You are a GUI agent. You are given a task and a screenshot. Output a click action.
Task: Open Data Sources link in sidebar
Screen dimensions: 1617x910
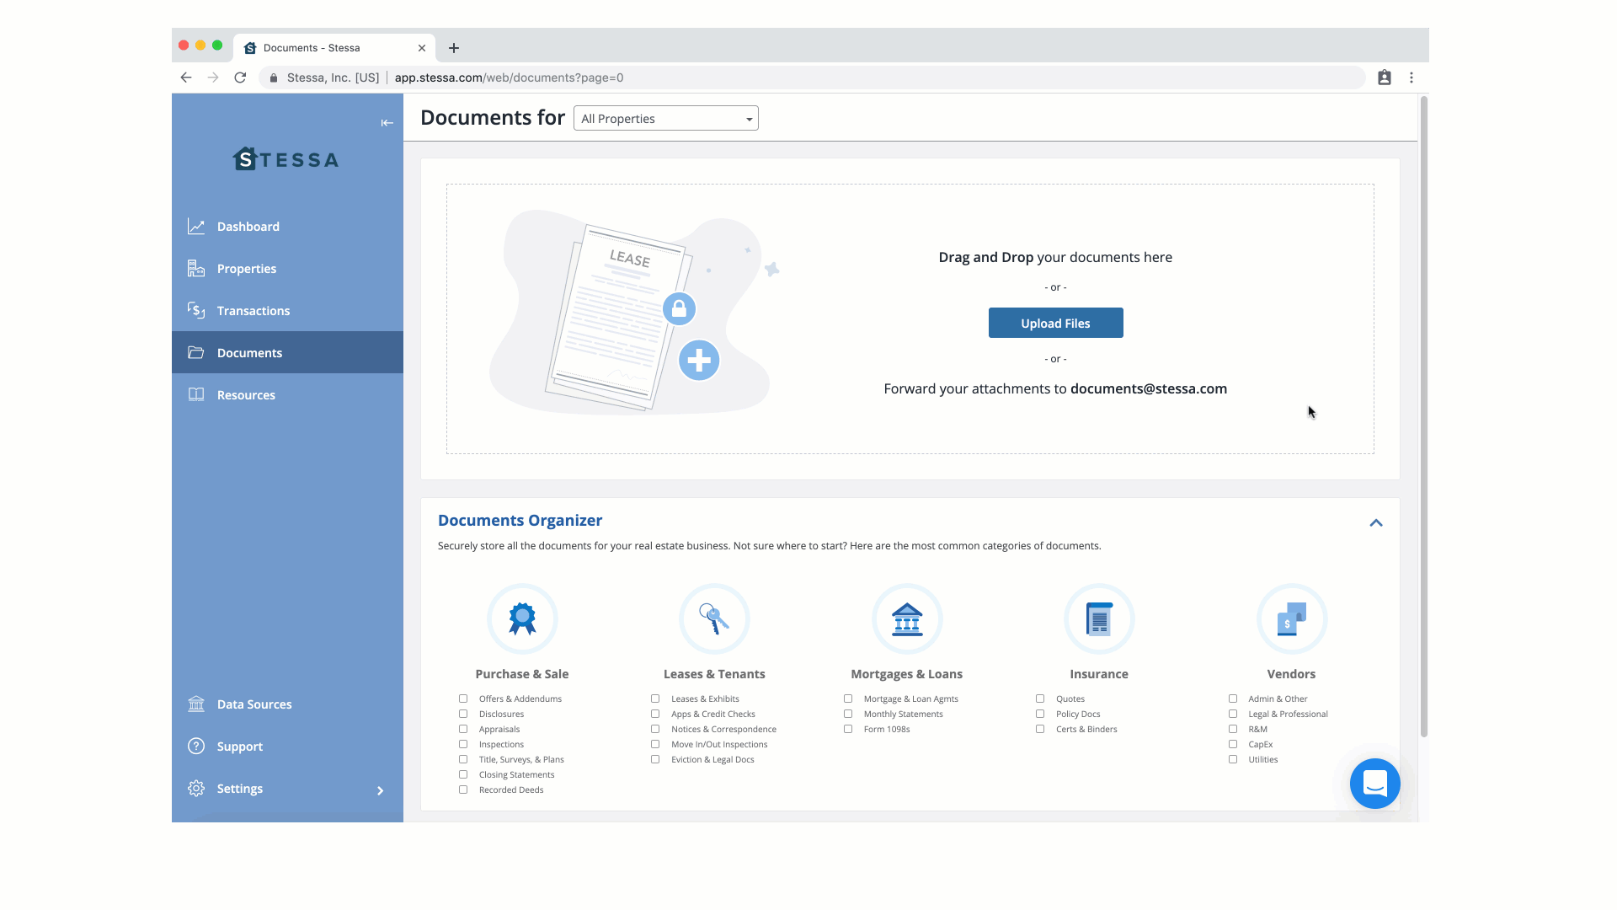tap(253, 704)
